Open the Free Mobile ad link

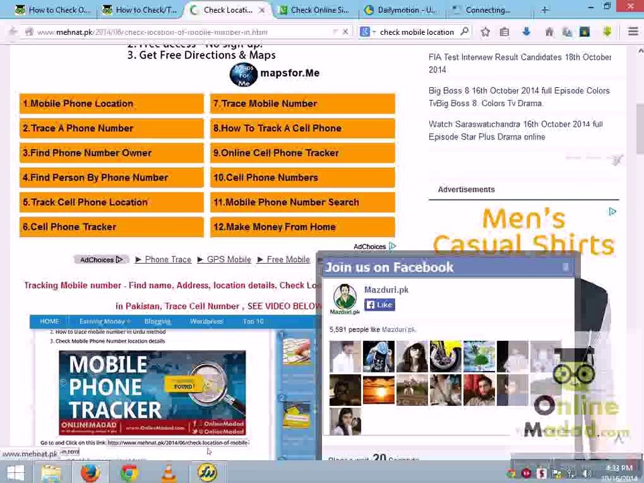click(288, 260)
